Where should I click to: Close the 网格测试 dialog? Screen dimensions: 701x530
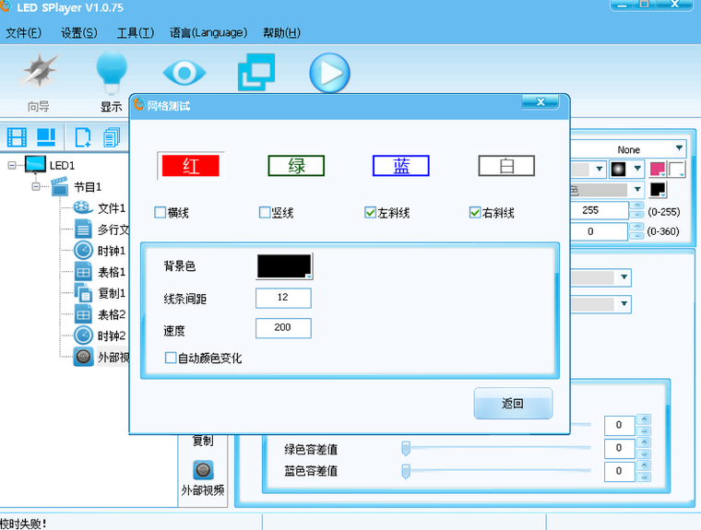pyautogui.click(x=541, y=102)
